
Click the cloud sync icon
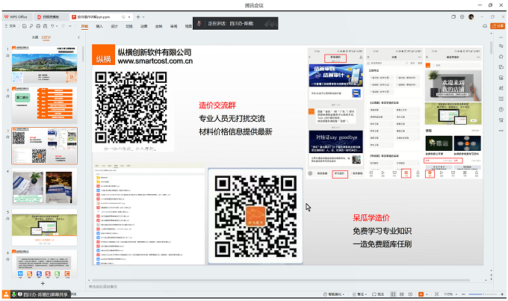pos(485,26)
